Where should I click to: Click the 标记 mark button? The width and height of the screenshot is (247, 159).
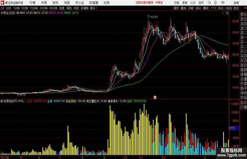[x=221, y=8]
